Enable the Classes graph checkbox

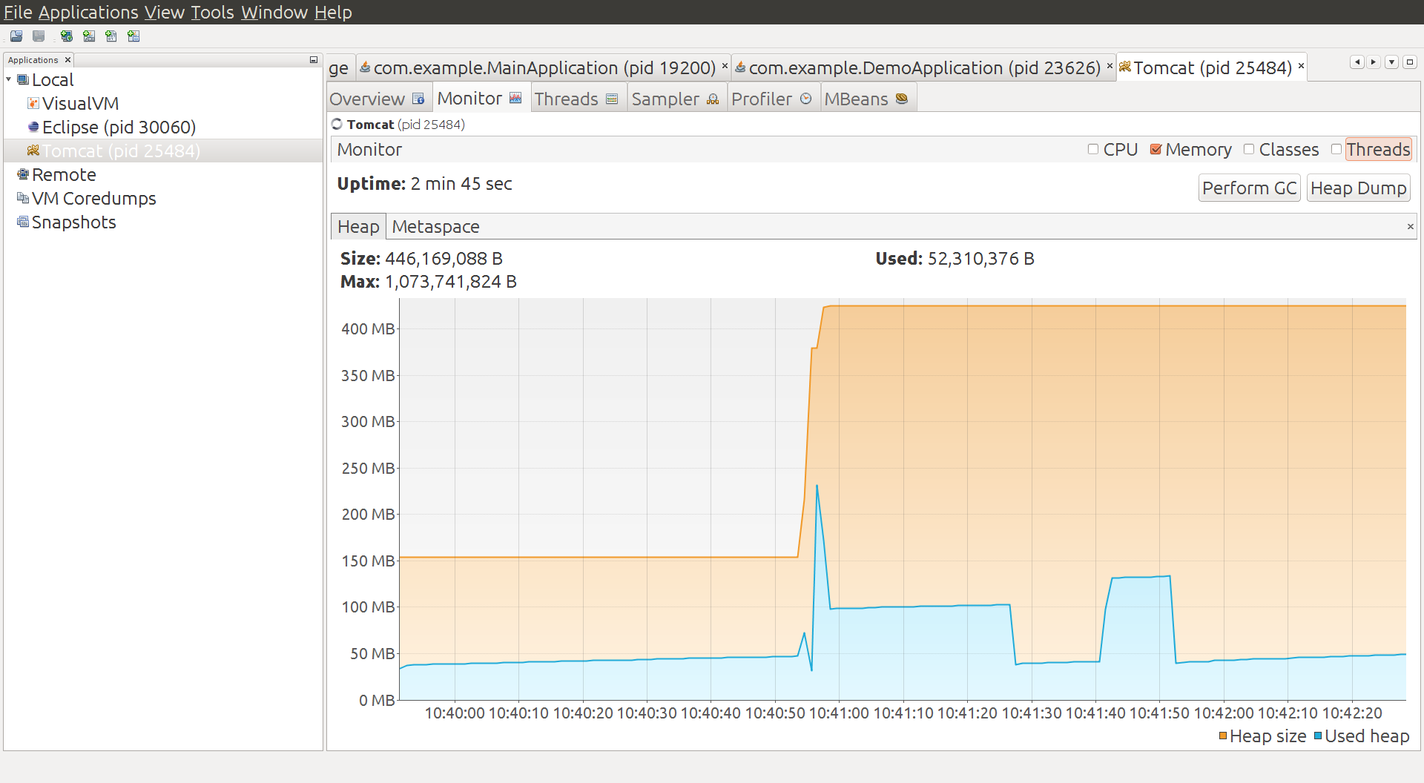click(x=1249, y=150)
